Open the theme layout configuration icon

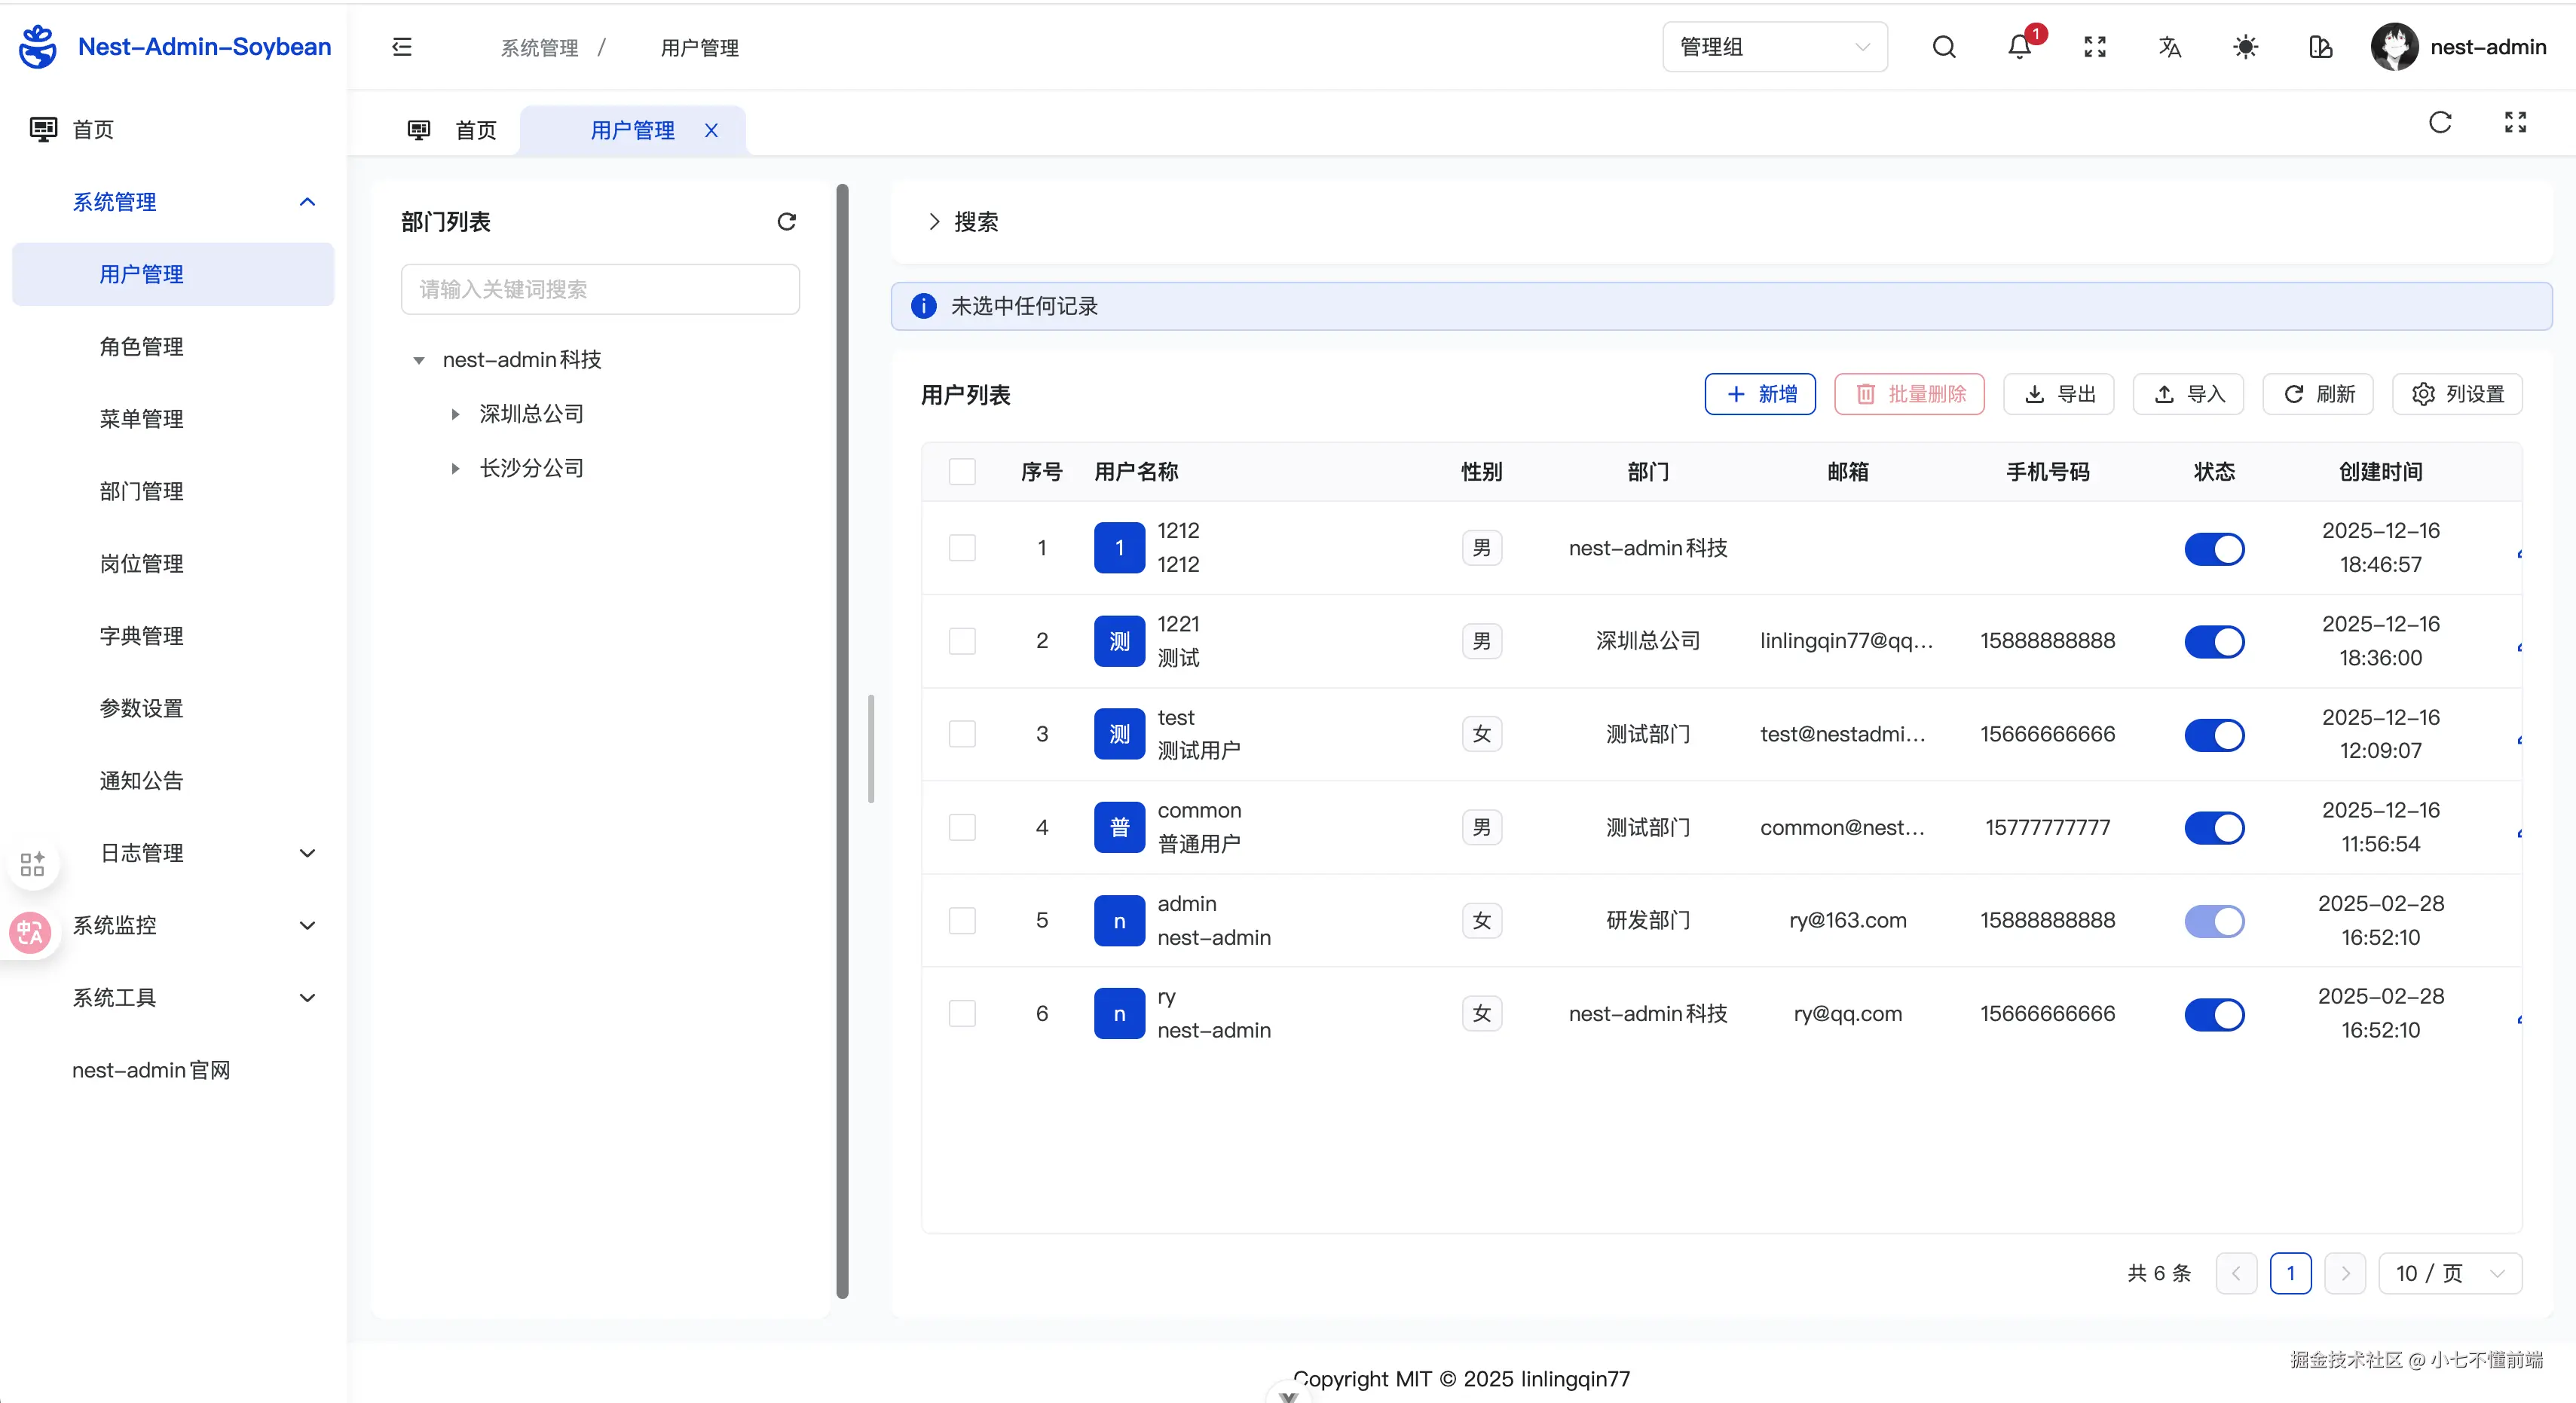2320,47
